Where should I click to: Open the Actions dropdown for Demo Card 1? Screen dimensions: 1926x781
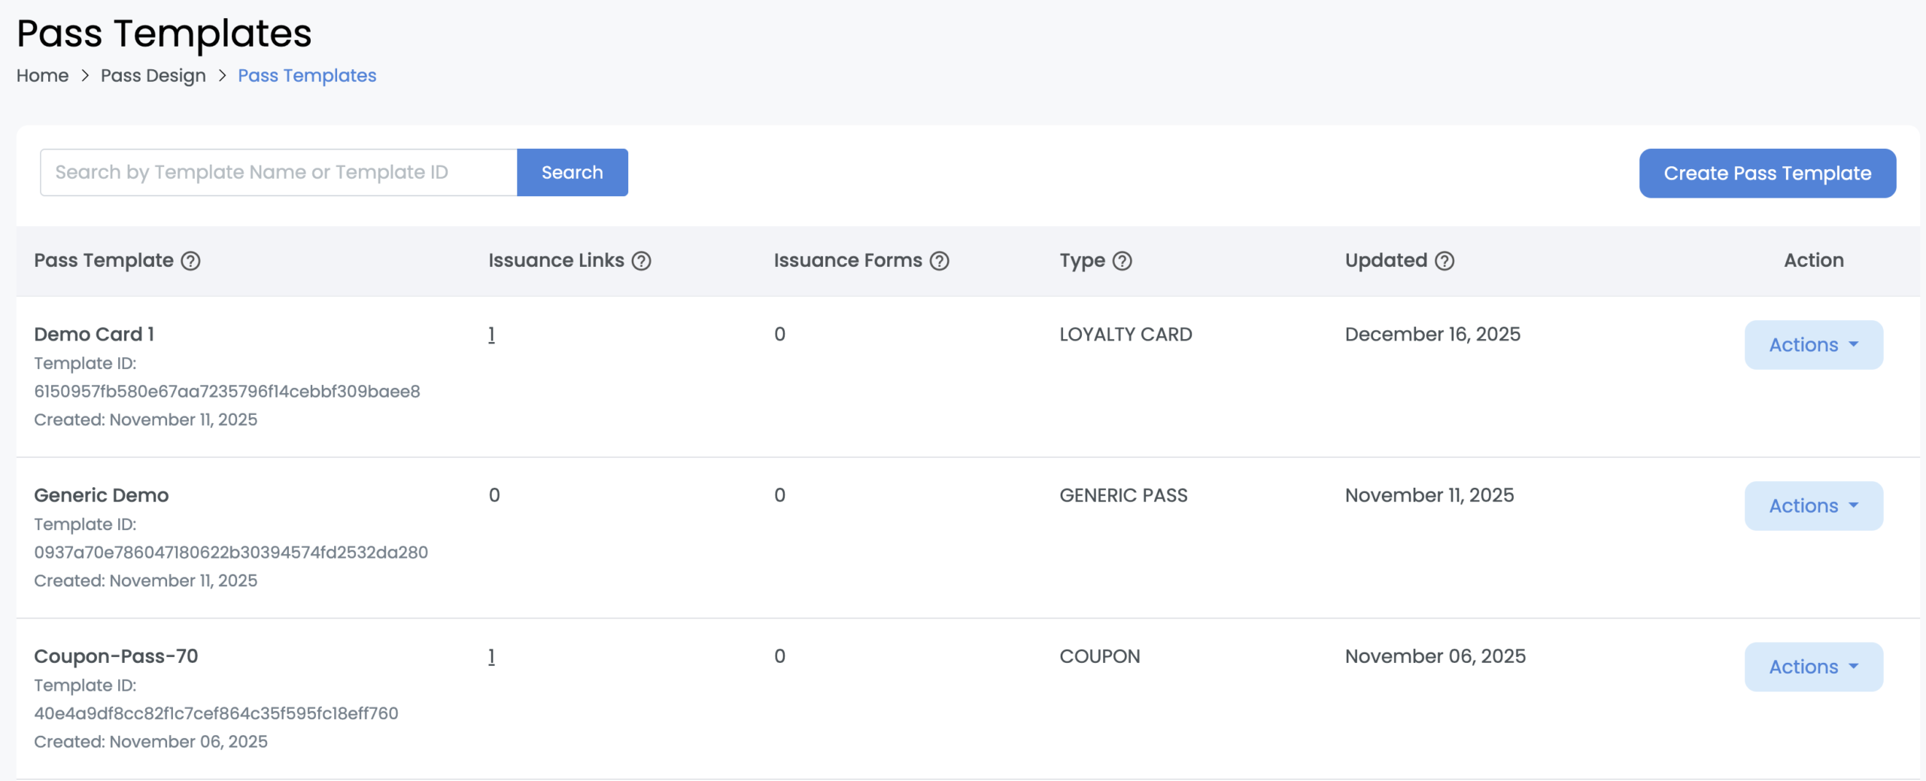[1813, 344]
